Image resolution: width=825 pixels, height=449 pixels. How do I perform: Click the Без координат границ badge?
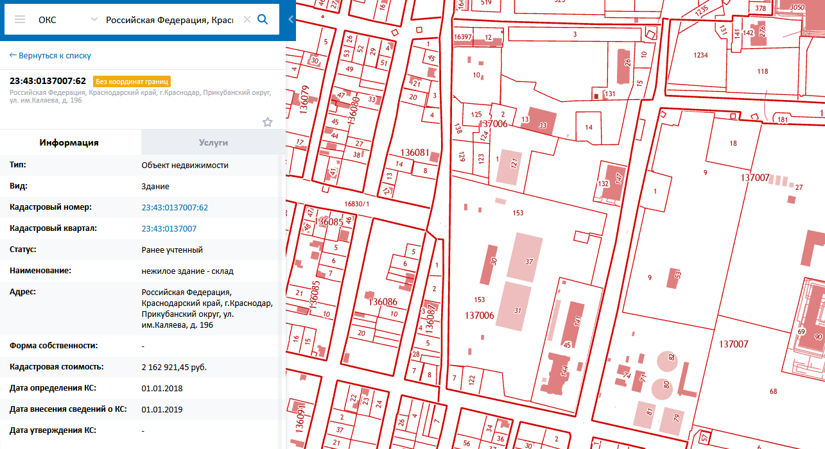coord(132,81)
